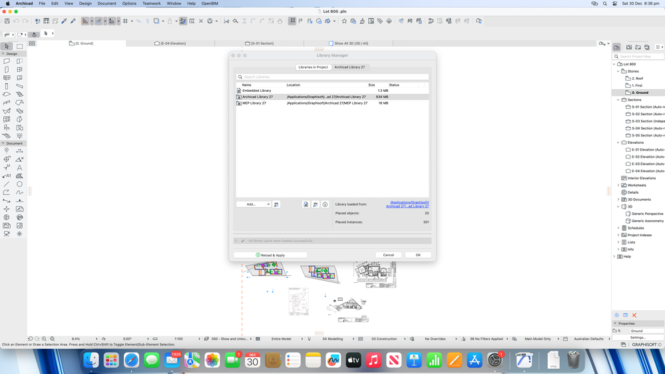Click the Undo arrow in the toolbar

(x=16, y=21)
